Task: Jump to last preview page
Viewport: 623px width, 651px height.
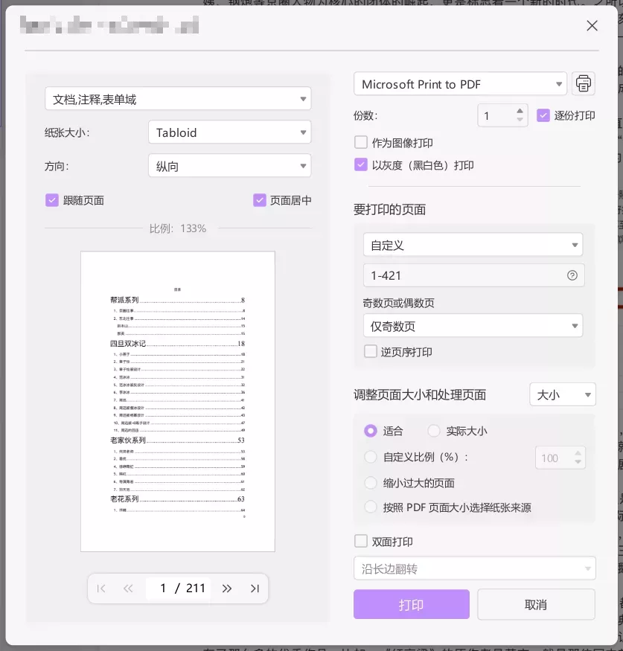Action: (x=255, y=589)
